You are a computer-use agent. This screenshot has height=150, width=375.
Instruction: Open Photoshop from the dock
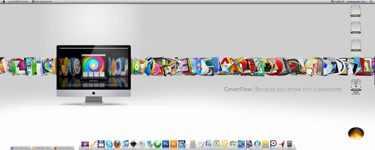pos(166,144)
